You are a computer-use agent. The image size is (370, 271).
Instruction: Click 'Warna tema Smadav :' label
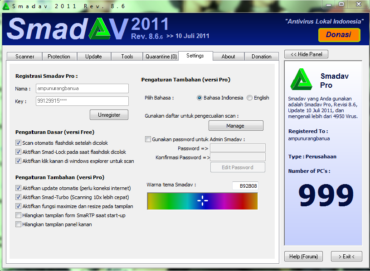(171, 185)
